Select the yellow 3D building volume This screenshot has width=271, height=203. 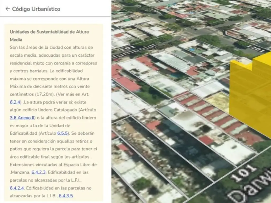coord(250,95)
